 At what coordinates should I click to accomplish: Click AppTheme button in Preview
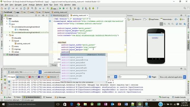153,19
